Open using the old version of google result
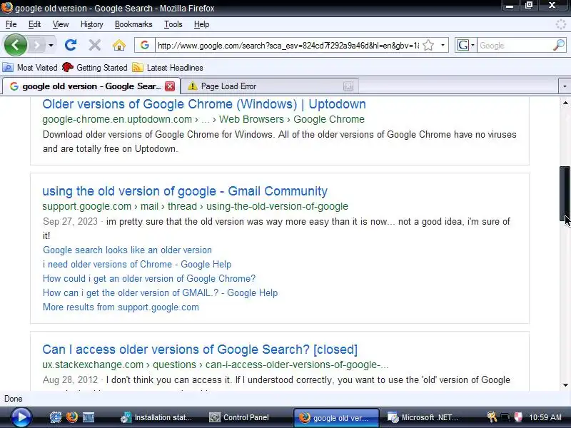Image resolution: width=571 pixels, height=428 pixels. 185,191
